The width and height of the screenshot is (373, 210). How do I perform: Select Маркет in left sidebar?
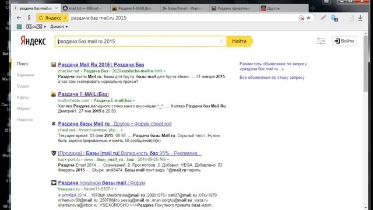click(24, 108)
